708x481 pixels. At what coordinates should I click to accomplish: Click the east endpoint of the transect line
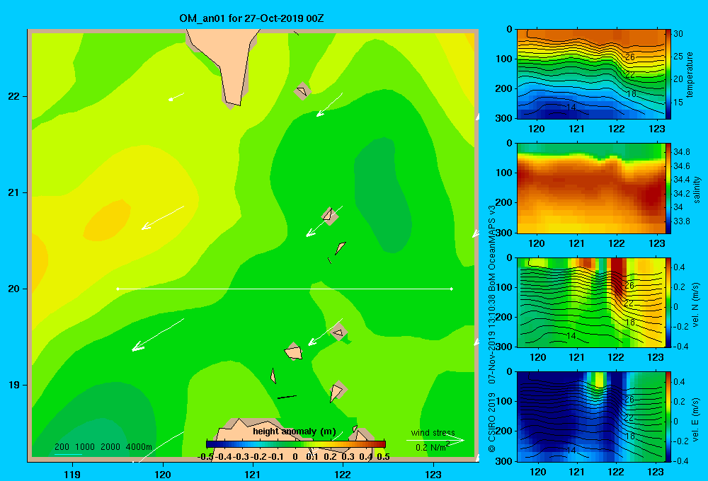point(452,289)
